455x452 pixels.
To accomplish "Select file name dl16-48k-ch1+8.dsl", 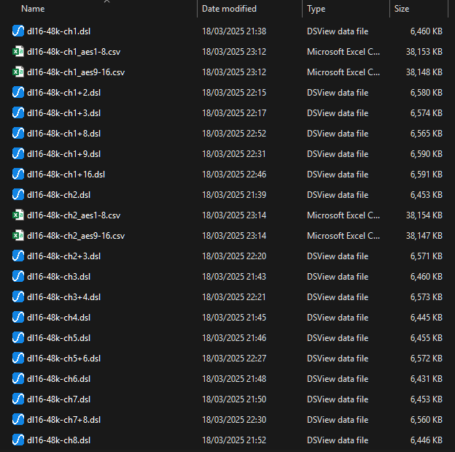I will click(x=63, y=134).
